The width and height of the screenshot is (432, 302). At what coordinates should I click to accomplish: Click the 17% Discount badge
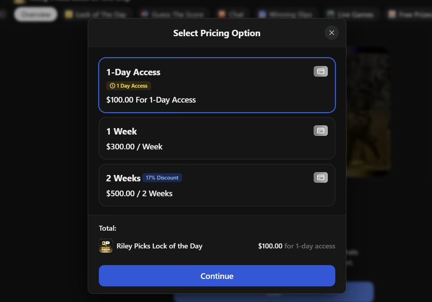(162, 177)
